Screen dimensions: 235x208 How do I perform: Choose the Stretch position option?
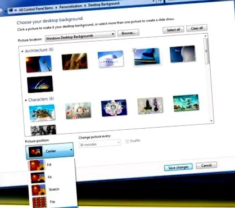pos(54,189)
